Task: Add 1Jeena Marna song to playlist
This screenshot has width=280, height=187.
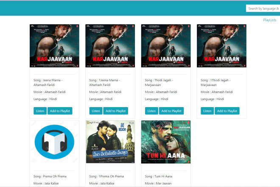Action: pyautogui.click(x=115, y=111)
